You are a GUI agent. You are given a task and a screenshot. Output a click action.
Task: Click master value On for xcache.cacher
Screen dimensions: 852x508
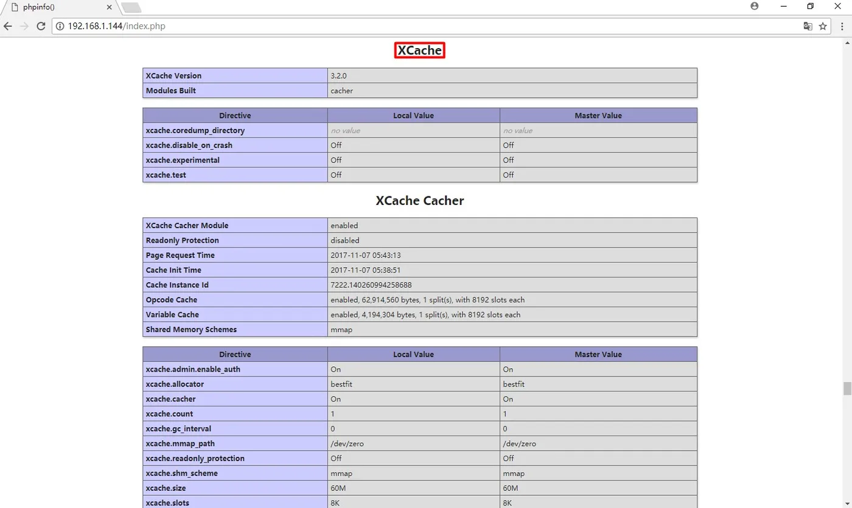click(508, 399)
